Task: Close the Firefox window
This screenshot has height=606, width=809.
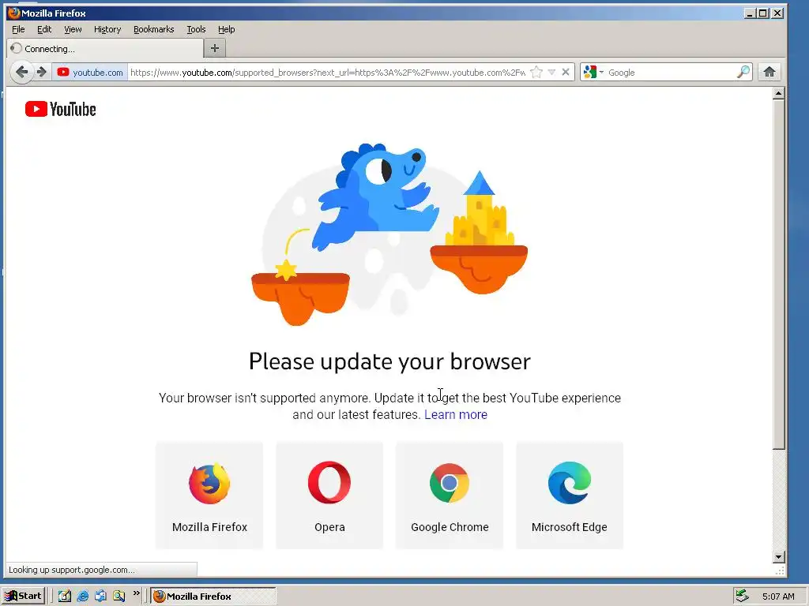Action: (x=777, y=13)
